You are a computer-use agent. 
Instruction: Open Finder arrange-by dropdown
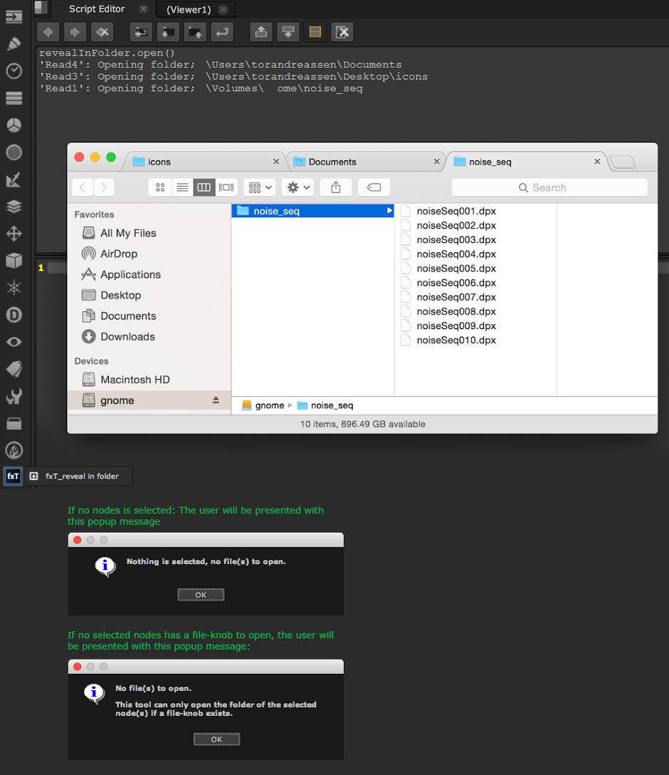[x=259, y=187]
